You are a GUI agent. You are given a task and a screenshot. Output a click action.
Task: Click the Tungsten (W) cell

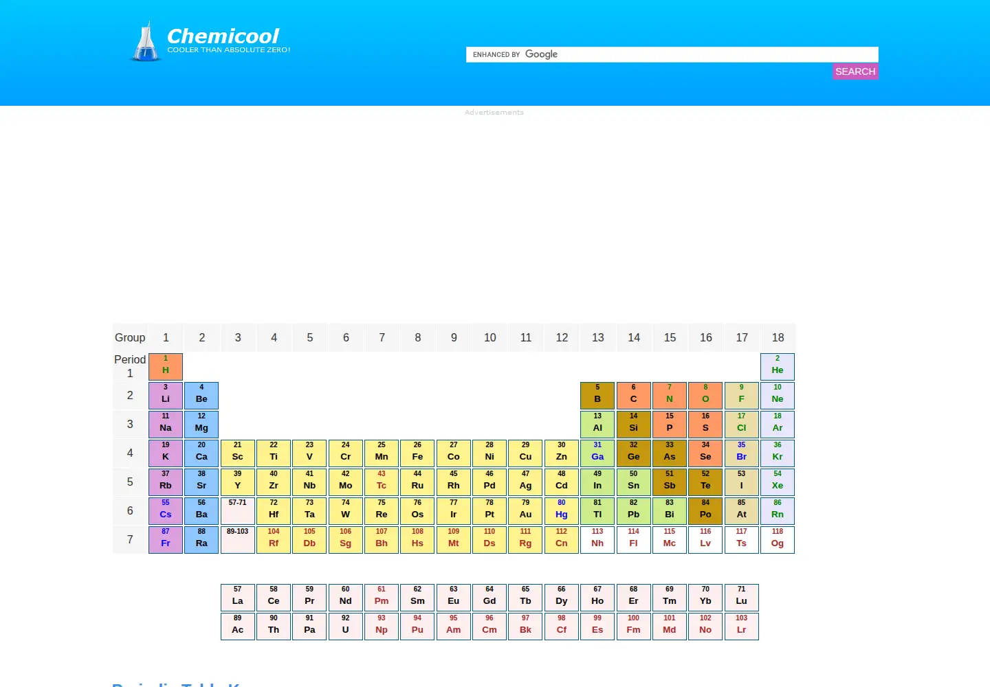(346, 511)
